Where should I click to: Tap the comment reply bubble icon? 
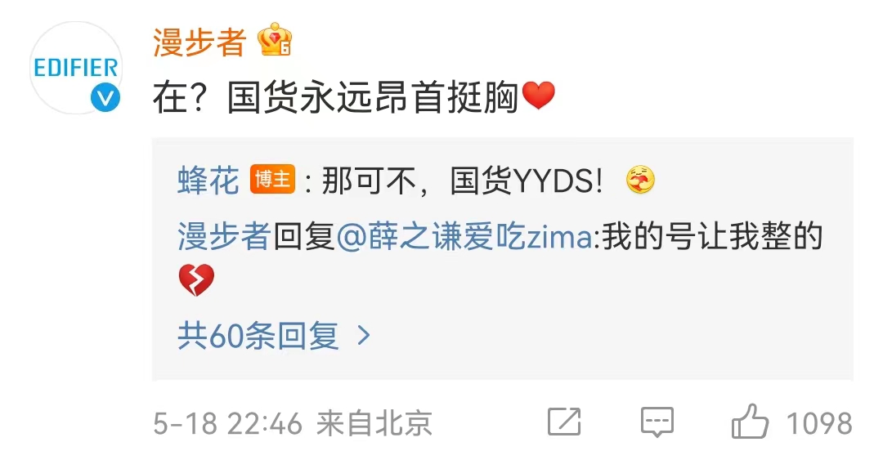coord(657,422)
